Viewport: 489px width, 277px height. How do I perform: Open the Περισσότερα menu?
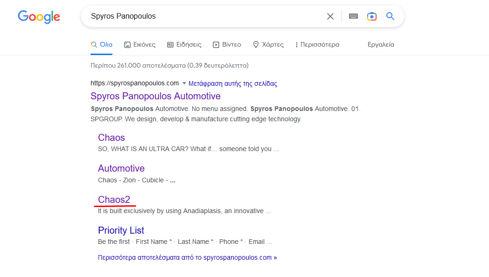pyautogui.click(x=317, y=45)
